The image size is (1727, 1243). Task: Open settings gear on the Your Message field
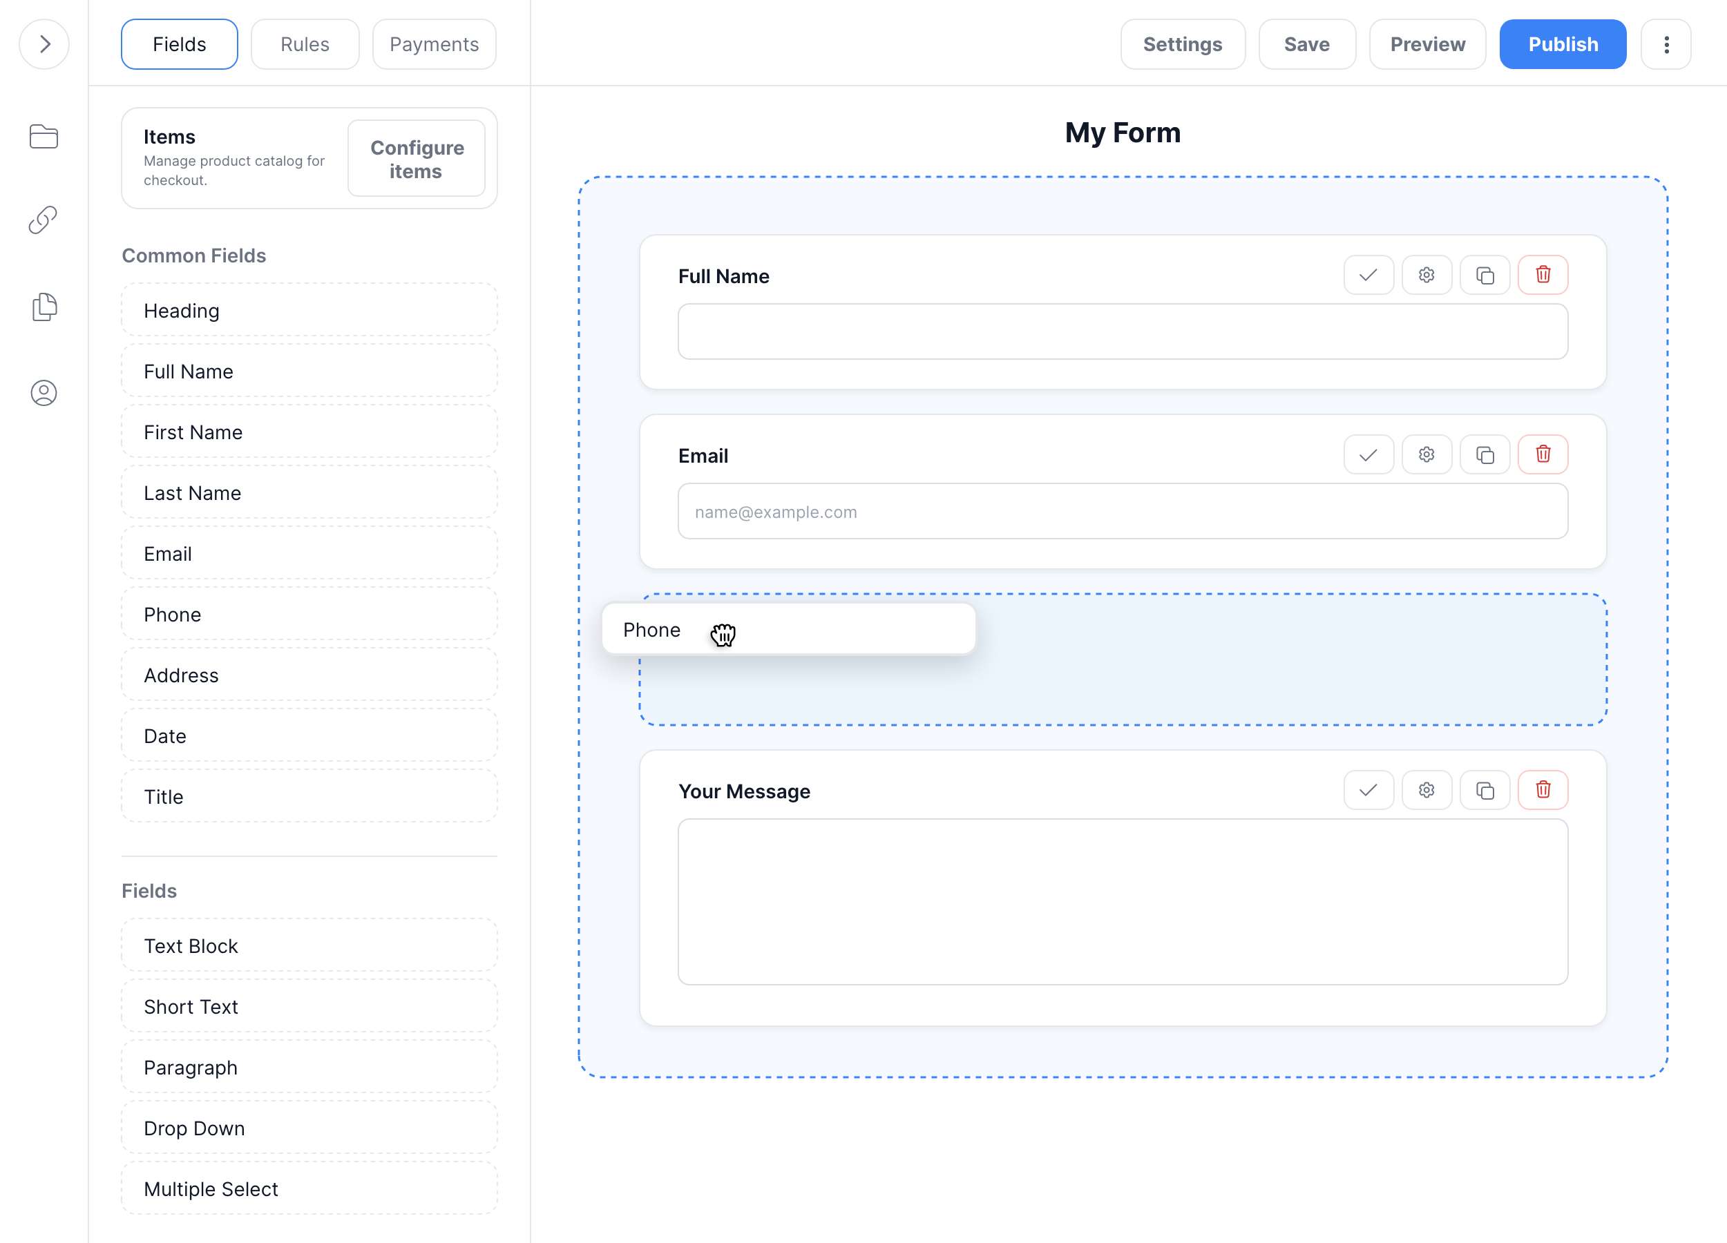1427,790
